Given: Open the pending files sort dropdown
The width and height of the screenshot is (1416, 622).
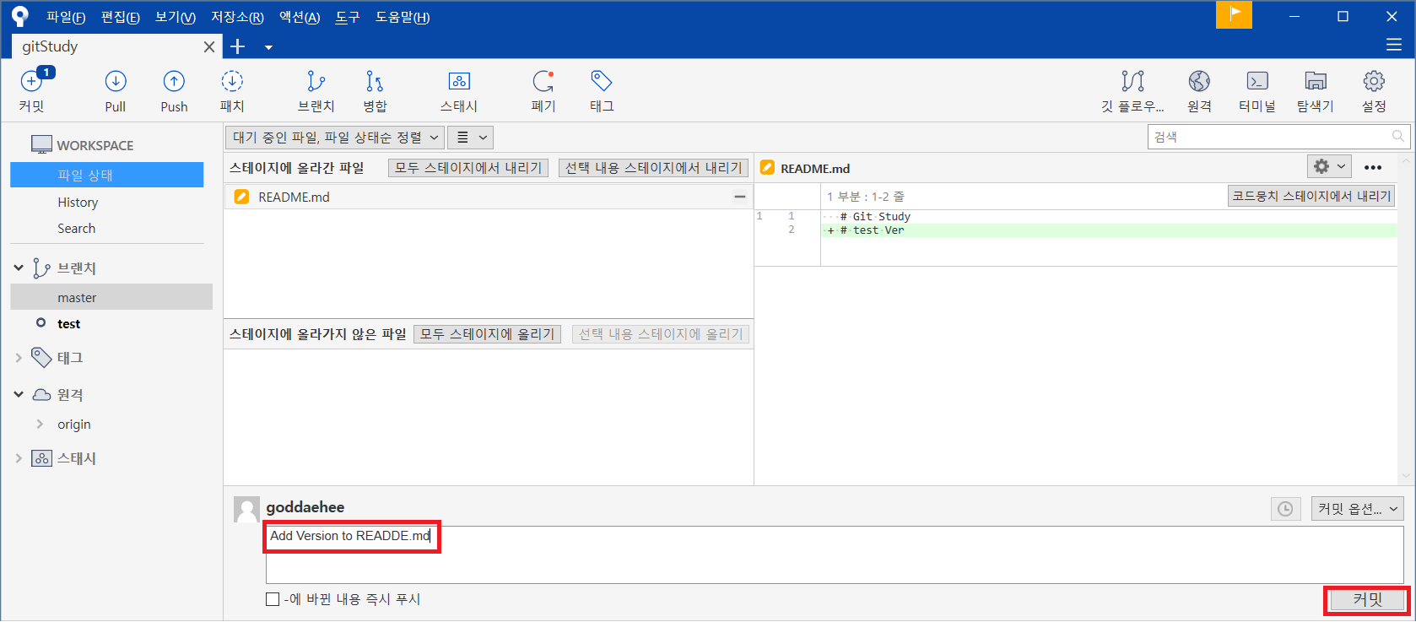Looking at the screenshot, I should [x=335, y=137].
